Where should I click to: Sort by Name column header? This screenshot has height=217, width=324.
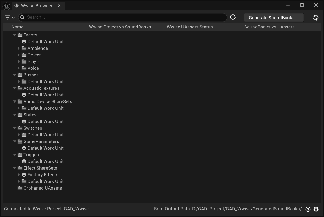(x=49, y=27)
